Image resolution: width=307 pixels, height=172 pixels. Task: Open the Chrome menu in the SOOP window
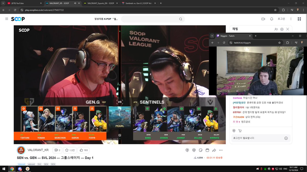(x=304, y=10)
